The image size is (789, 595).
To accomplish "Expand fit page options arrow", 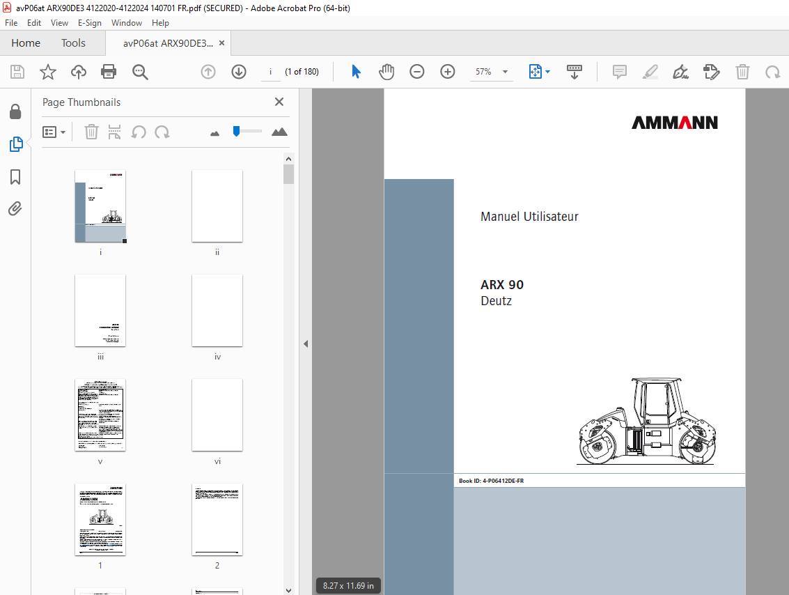I will [548, 72].
